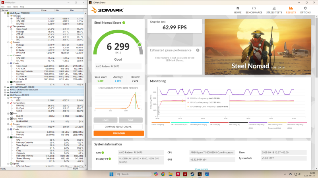Click the green check beside Display #1
318x178 pixels.
[110, 159]
